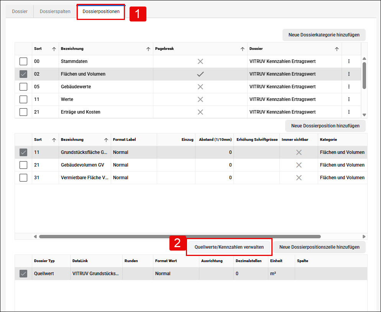This screenshot has height=312, width=381.
Task: Click the horizontal scrollbar thumb of positions table
Action: pyautogui.click(x=180, y=236)
